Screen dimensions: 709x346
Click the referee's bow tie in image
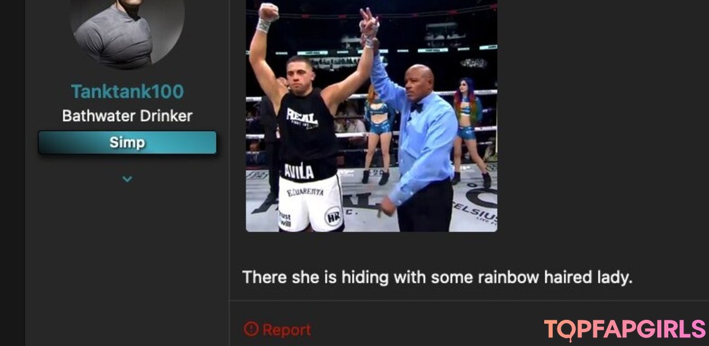tap(416, 107)
